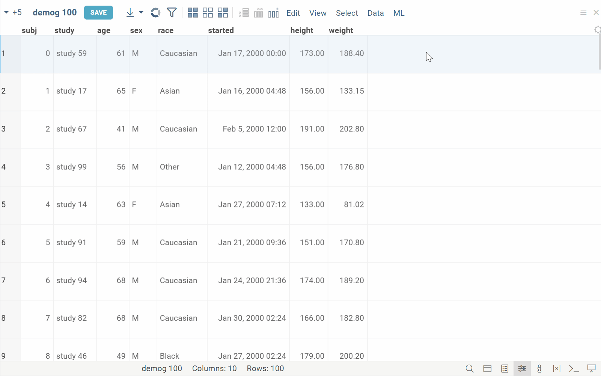Click the refresh circle icon in toolbar
Image resolution: width=601 pixels, height=376 pixels.
pyautogui.click(x=155, y=13)
